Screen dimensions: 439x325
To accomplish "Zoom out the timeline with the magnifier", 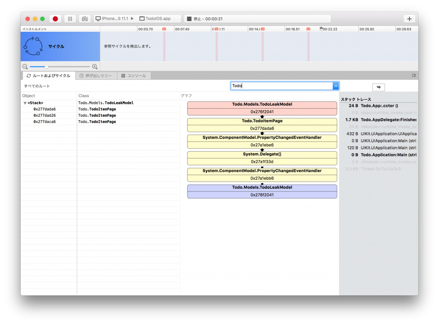I will pos(25,67).
